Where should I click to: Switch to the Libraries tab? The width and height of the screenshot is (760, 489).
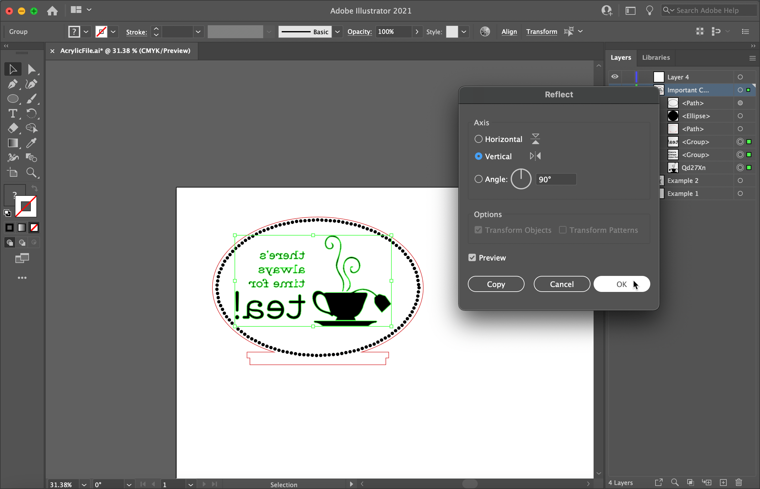(x=656, y=58)
